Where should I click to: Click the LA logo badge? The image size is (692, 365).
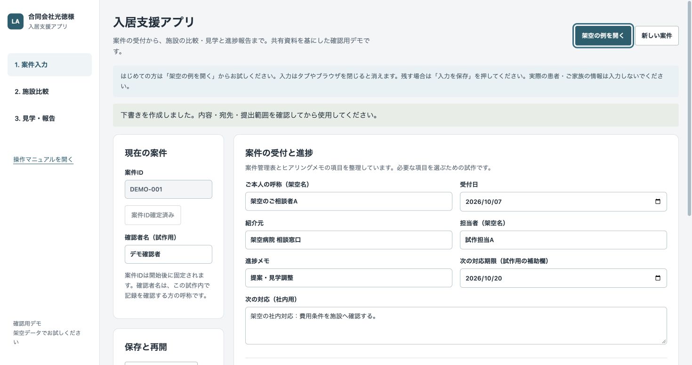tap(16, 21)
